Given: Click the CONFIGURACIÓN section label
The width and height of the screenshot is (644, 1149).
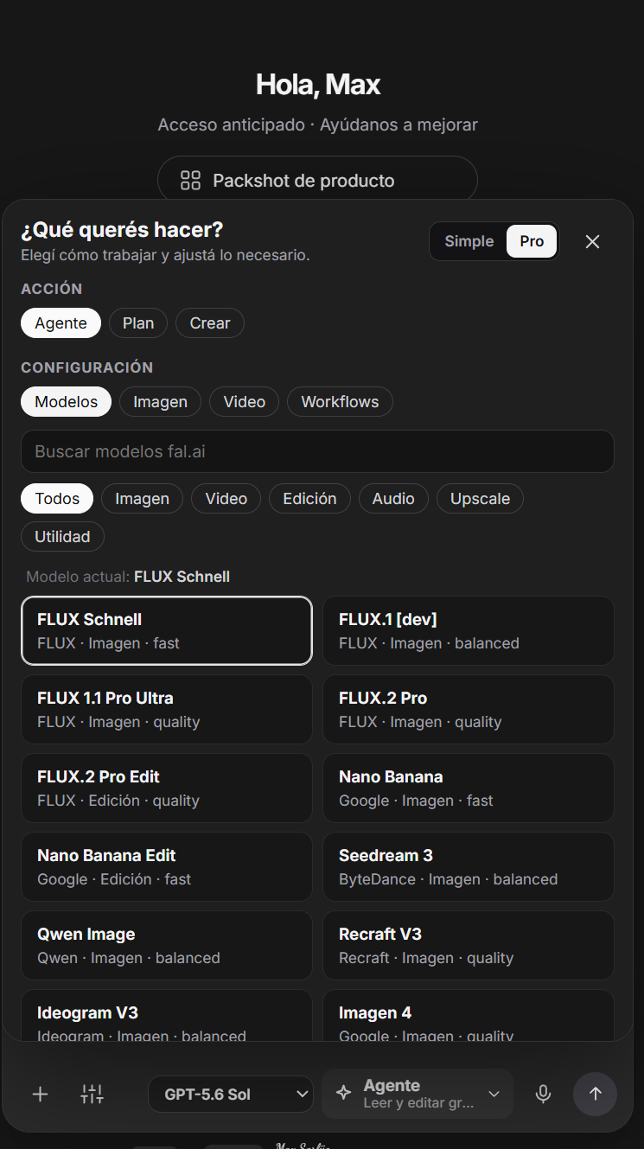Looking at the screenshot, I should point(86,367).
